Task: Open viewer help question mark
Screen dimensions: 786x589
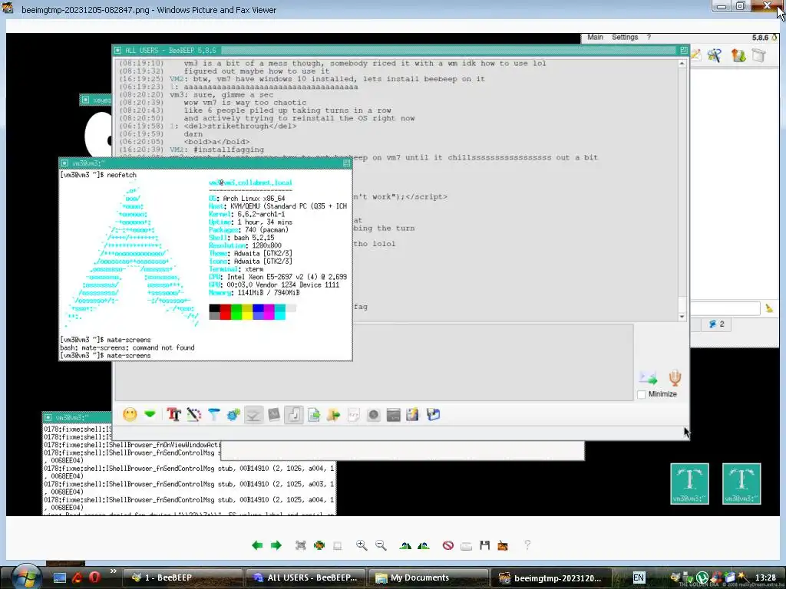Action: (x=527, y=545)
